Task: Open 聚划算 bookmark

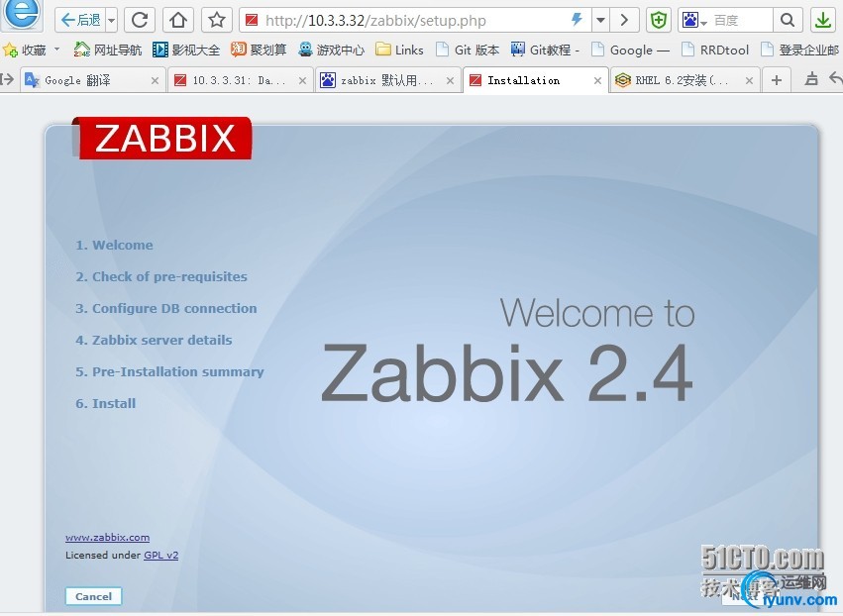Action: click(x=260, y=50)
